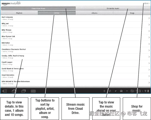Open the store link

point(147,4)
